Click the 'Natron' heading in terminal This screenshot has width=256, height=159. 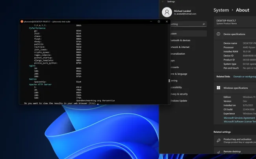(x=33, y=79)
